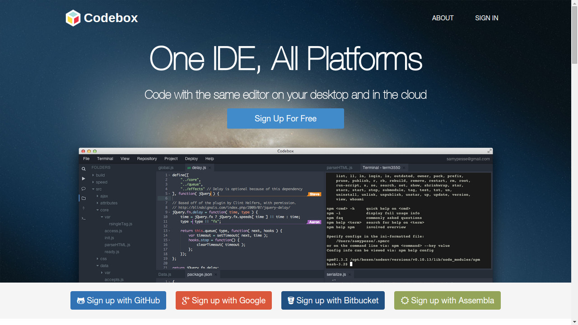578x325 pixels.
Task: Sign up with Bitbucket
Action: [x=333, y=301]
